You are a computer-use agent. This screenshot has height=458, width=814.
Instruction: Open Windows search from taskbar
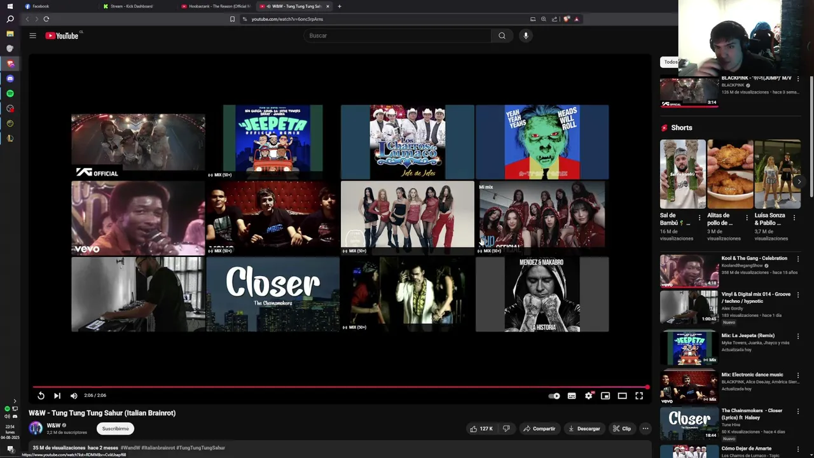click(10, 19)
